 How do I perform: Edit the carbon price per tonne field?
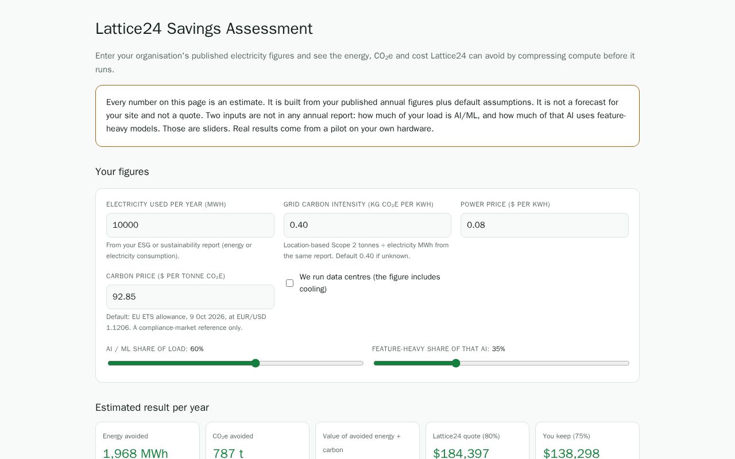pos(190,297)
